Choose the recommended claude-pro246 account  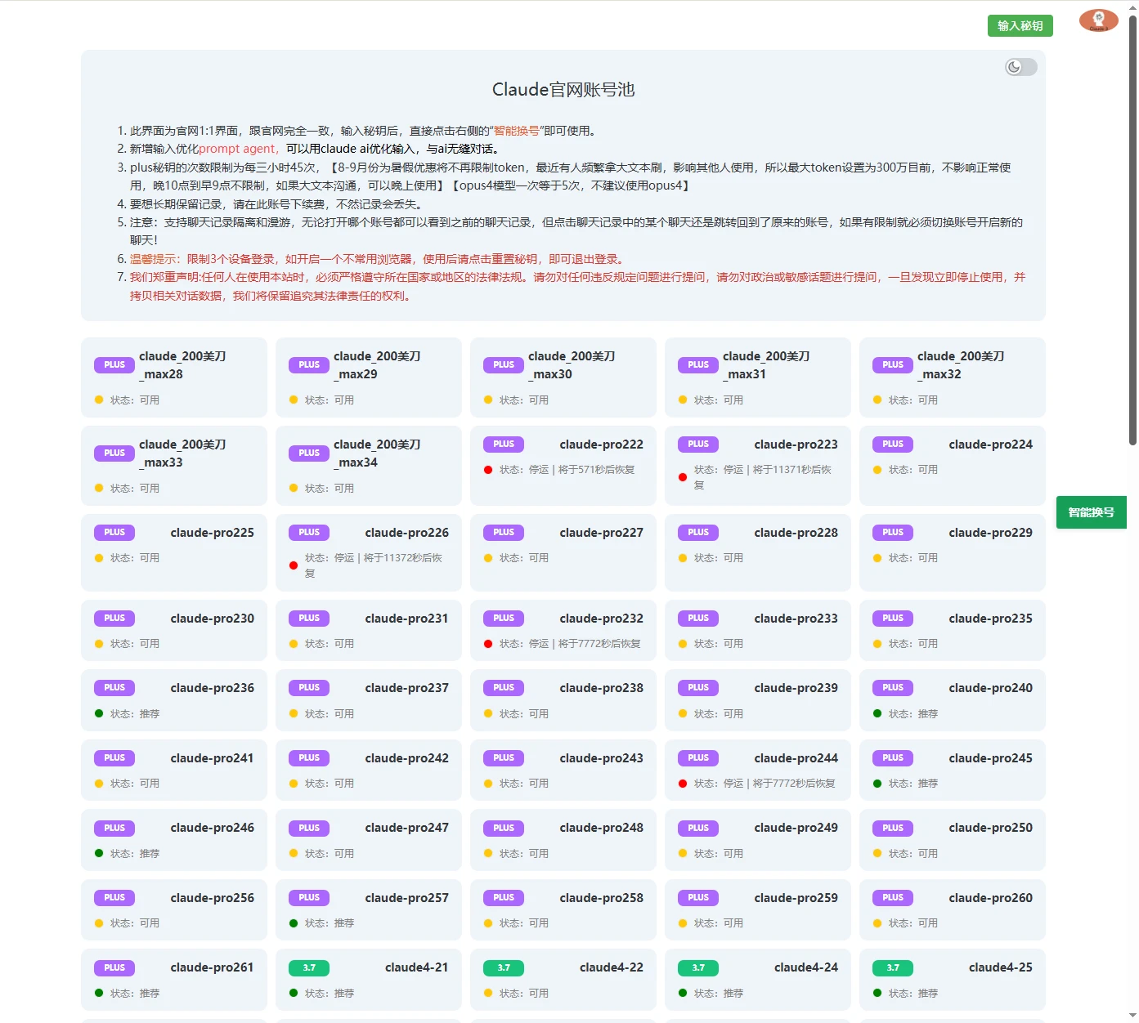click(x=174, y=840)
